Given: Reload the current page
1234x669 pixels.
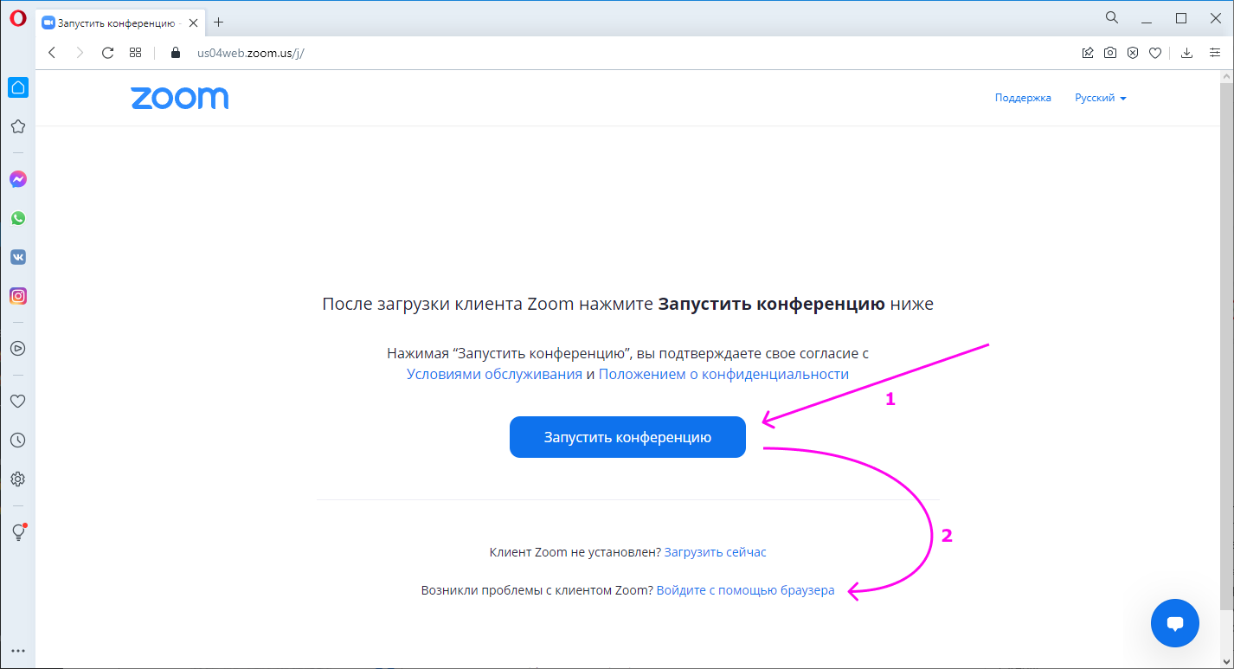Looking at the screenshot, I should 107,53.
